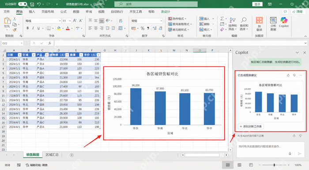Click the zoom slider handle
The height and width of the screenshot is (170, 309).
coord(274,165)
